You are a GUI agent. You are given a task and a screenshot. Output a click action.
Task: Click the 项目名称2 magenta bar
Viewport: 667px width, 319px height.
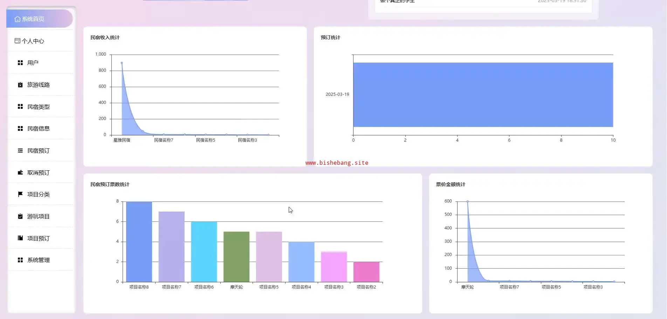tap(366, 272)
